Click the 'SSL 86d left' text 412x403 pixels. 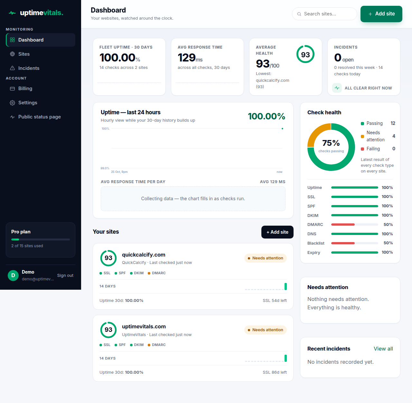(275, 372)
